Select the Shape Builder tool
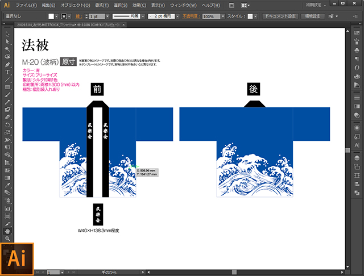Viewport: 364px width, 276px height. point(7,155)
